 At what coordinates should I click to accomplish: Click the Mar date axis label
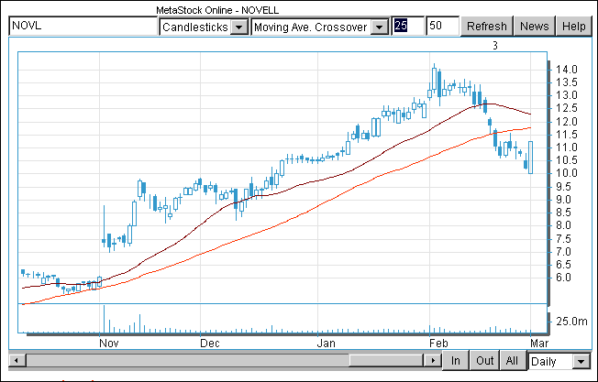[539, 344]
